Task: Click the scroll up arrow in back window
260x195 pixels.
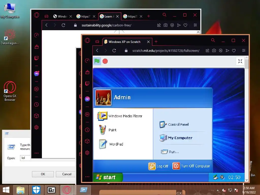Action: click(198, 32)
